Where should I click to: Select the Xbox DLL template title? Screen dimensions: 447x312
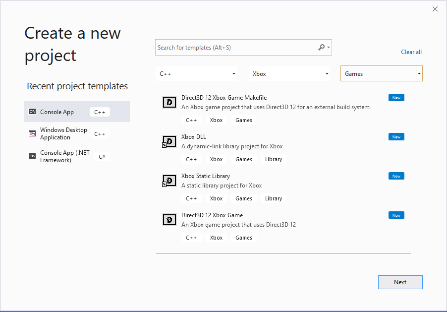point(194,137)
